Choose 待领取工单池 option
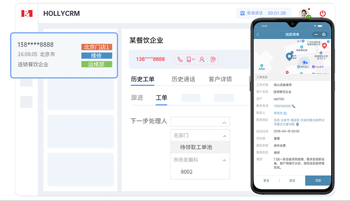The height and width of the screenshot is (201, 350). (x=200, y=147)
